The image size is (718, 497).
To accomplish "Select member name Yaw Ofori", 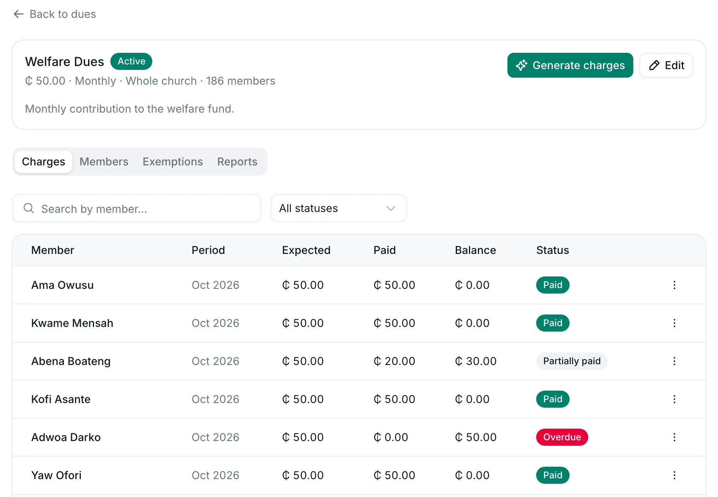I will tap(56, 475).
